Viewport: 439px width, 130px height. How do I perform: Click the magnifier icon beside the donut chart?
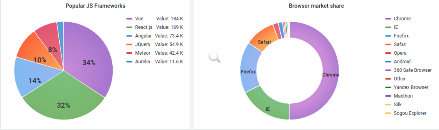(214, 57)
